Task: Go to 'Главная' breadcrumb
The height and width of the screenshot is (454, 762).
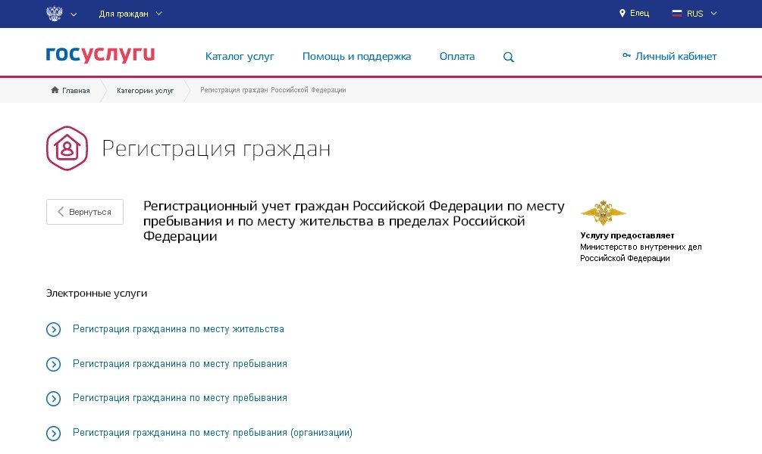Action: [x=76, y=90]
